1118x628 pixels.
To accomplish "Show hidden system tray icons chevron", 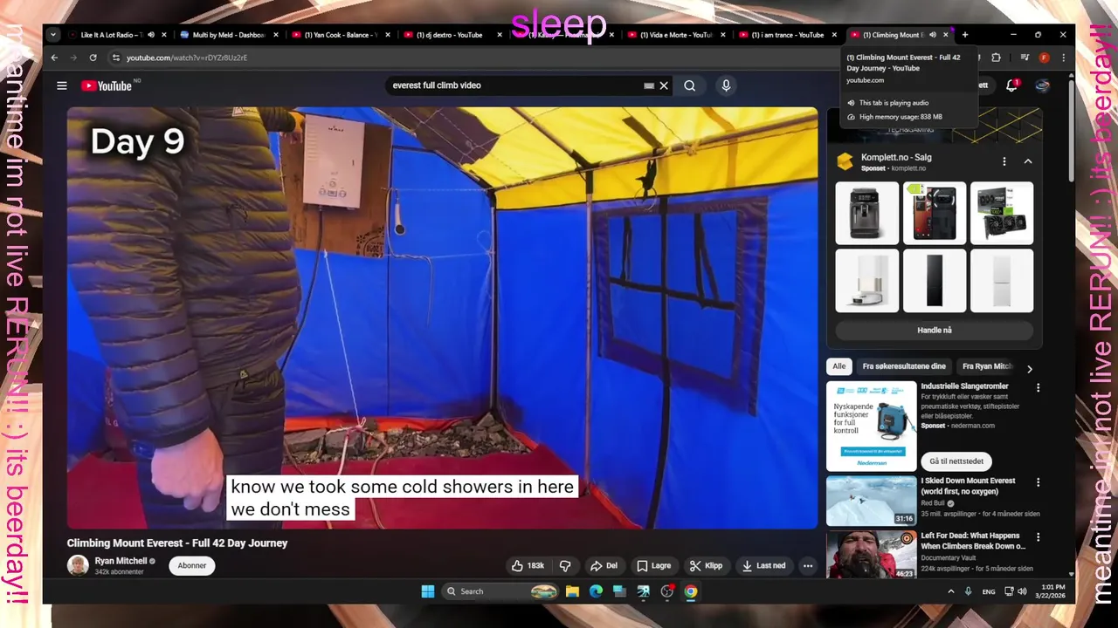I will tap(951, 591).
